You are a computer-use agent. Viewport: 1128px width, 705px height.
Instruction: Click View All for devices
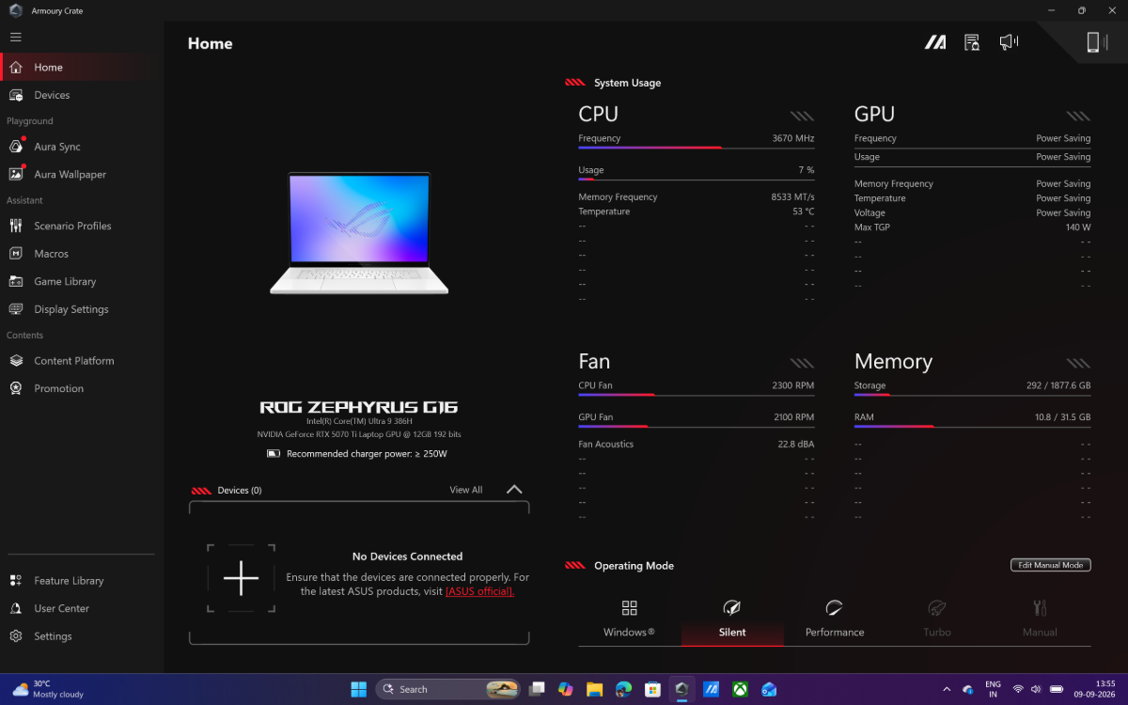466,490
